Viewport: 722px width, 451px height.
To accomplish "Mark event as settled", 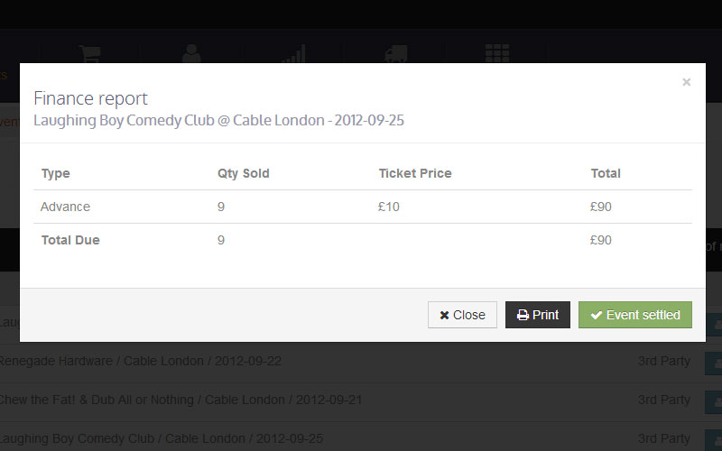I will point(635,315).
